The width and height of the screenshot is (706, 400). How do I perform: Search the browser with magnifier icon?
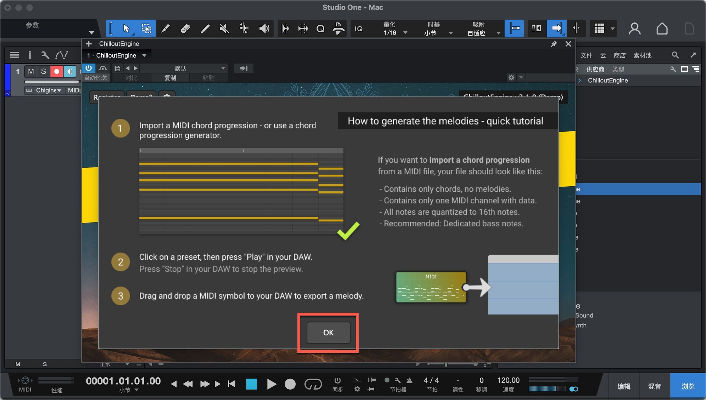click(675, 55)
